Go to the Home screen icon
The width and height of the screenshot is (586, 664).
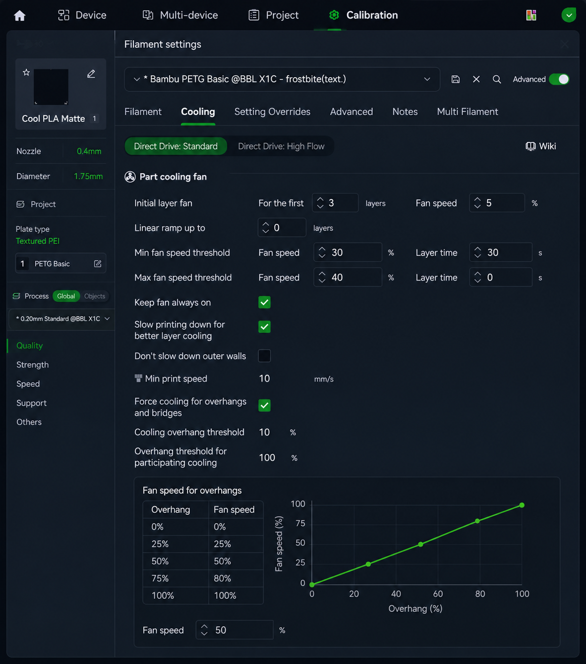(x=19, y=15)
